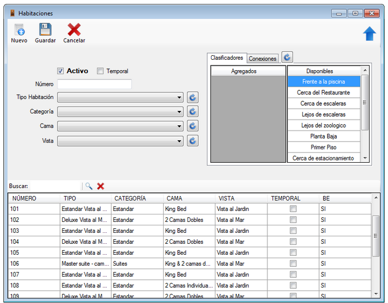Open the Vista dropdown
This screenshot has width=388, height=303.
click(x=120, y=141)
